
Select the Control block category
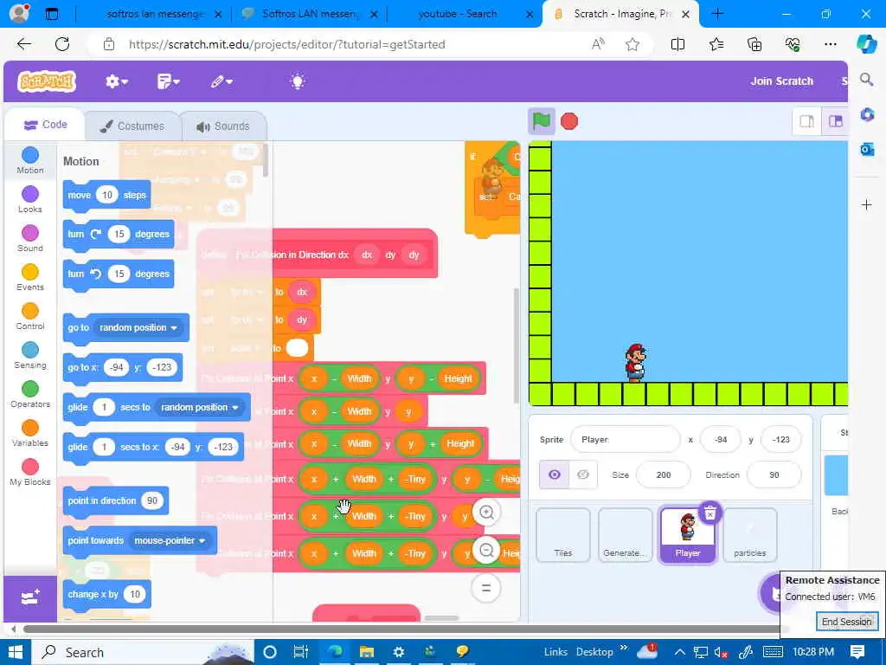[30, 317]
